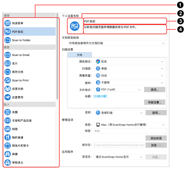Select the 名片 business card icon
Viewport: 185px width, 169px height.
coord(8,63)
